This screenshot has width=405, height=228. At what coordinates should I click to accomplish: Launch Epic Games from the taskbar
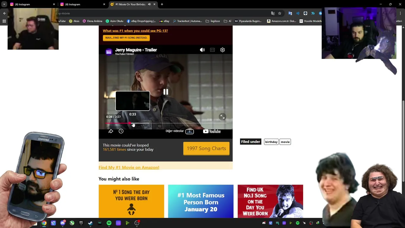[81, 223]
